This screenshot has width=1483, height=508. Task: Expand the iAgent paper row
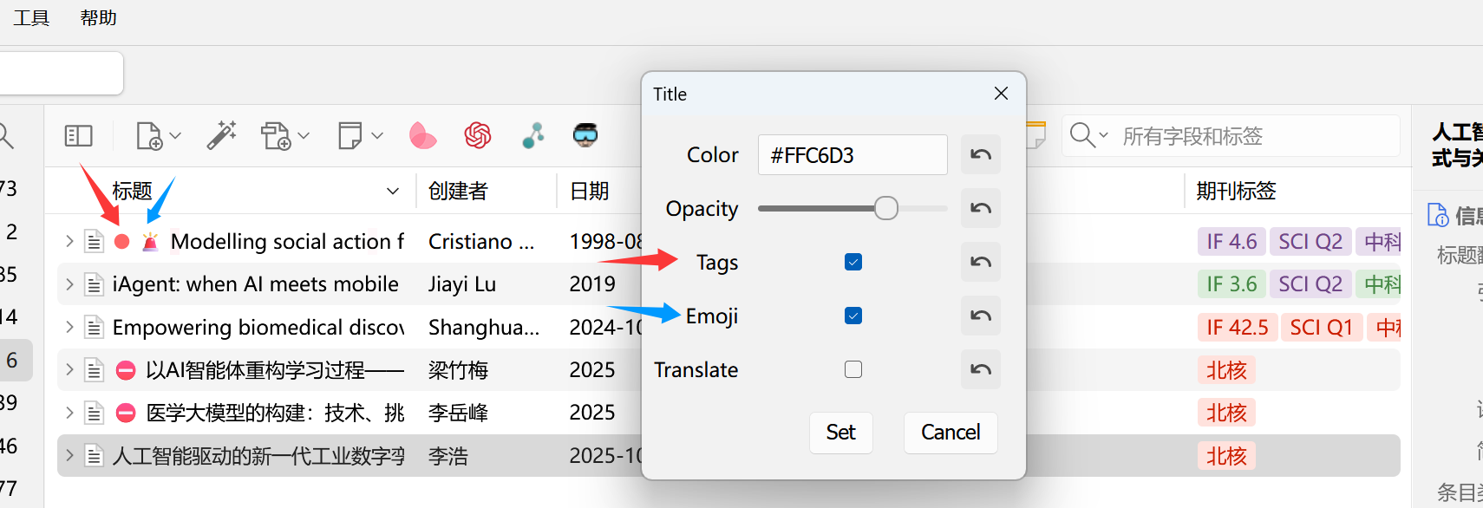(x=69, y=283)
